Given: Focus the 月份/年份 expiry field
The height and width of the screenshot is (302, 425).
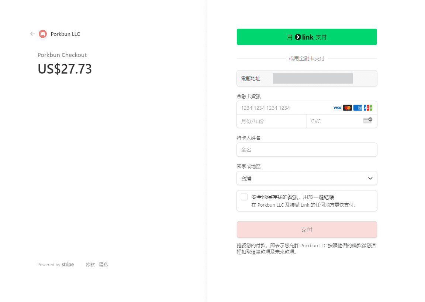Looking at the screenshot, I should click(272, 121).
